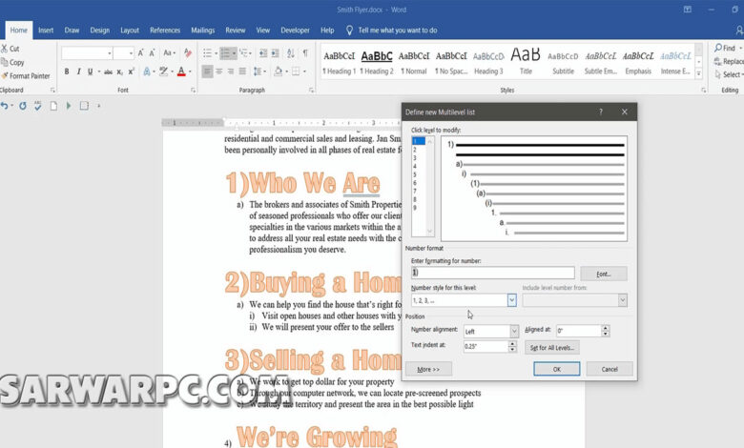Undo last action in Quick Access toolbar

[x=4, y=106]
